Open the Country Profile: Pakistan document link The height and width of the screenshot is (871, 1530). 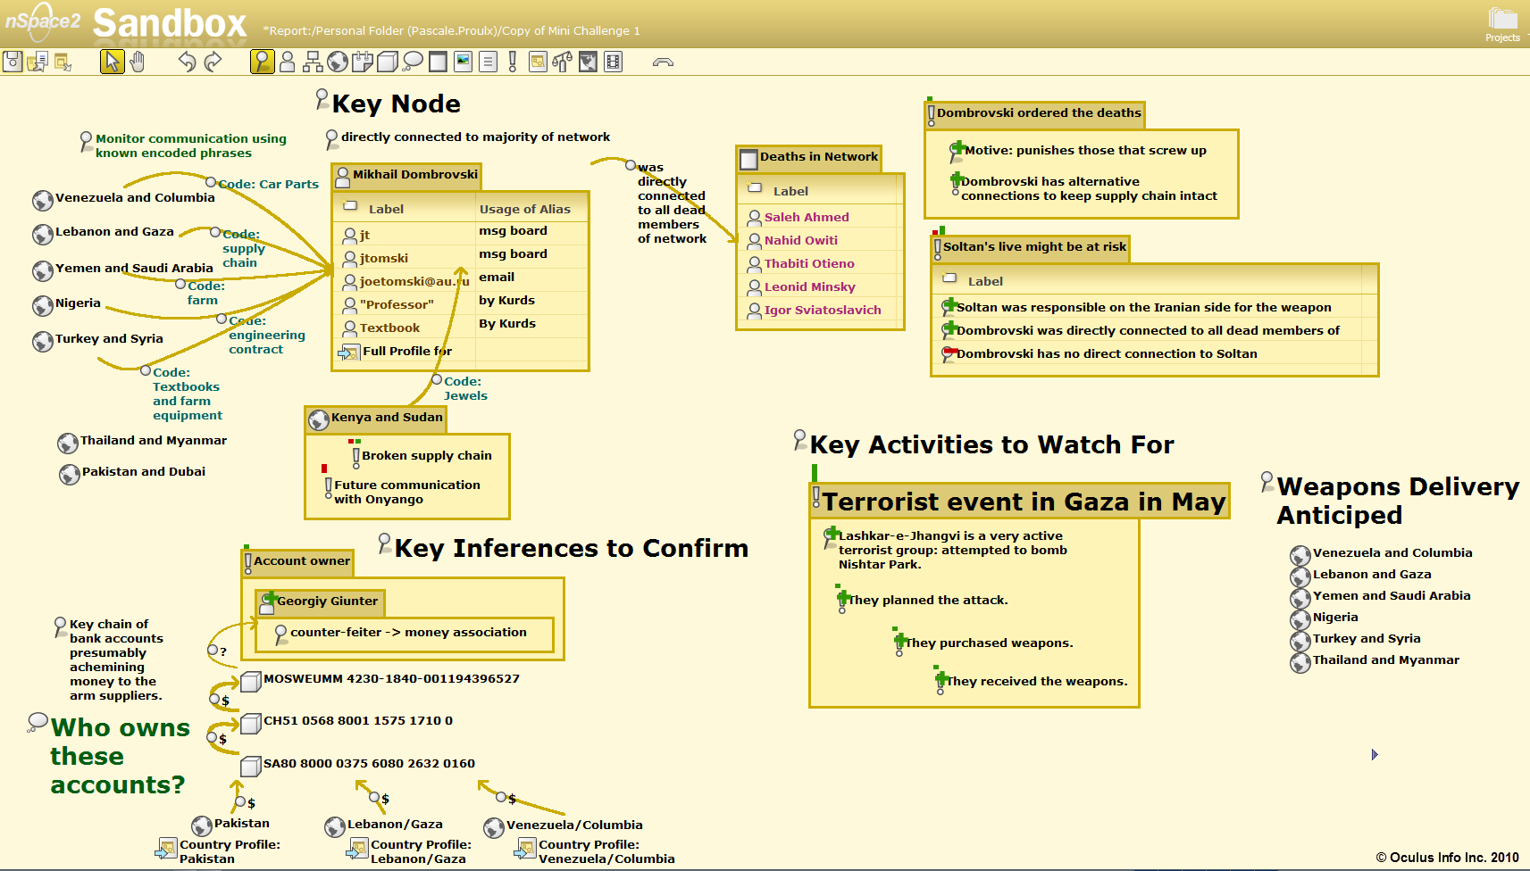pos(166,849)
